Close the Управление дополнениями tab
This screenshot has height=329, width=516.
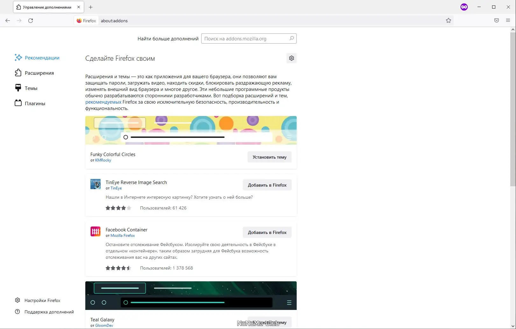pyautogui.click(x=79, y=7)
